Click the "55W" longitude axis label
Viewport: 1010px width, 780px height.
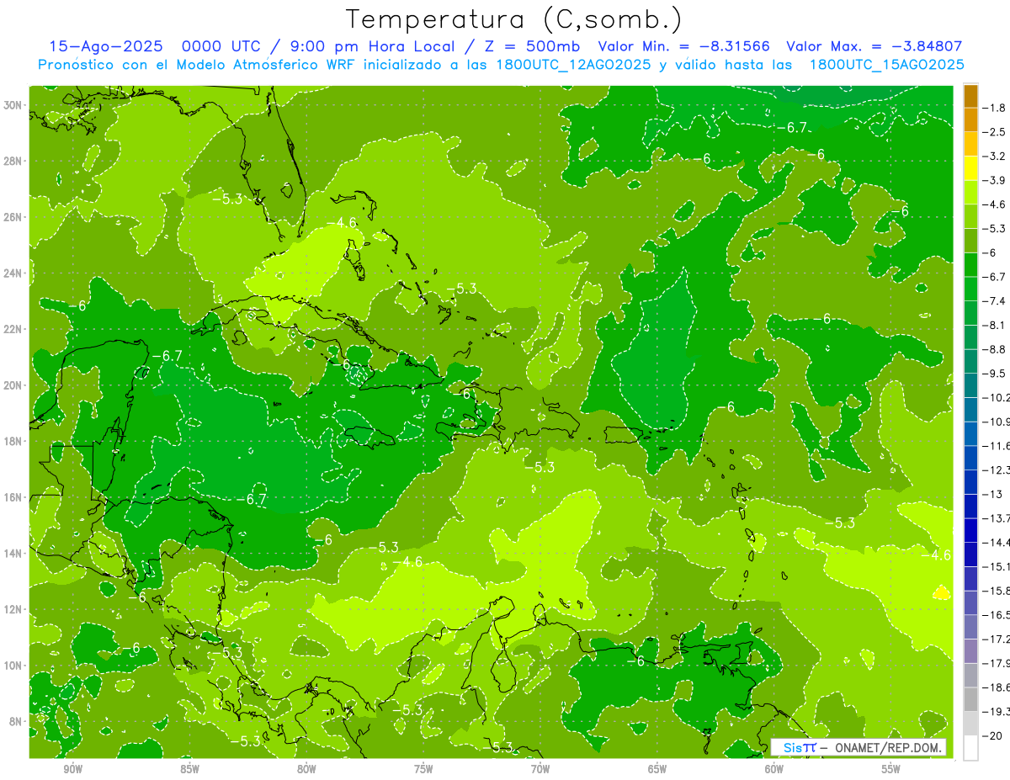click(891, 769)
